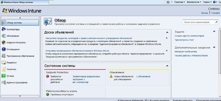Viewport: 221px width, 101px height.
Task: Click Создать группу компьютеров task link
Action: [x=189, y=36]
